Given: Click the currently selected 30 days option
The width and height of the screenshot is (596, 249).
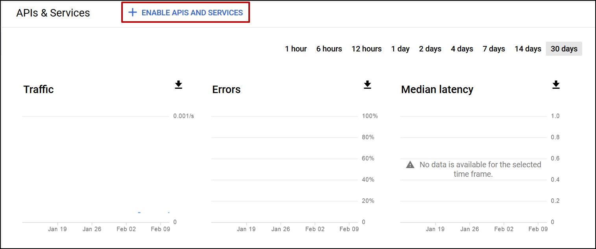Looking at the screenshot, I should pos(564,49).
